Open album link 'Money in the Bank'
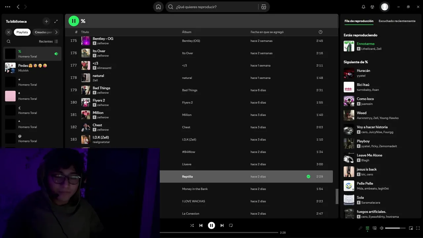 (195, 189)
